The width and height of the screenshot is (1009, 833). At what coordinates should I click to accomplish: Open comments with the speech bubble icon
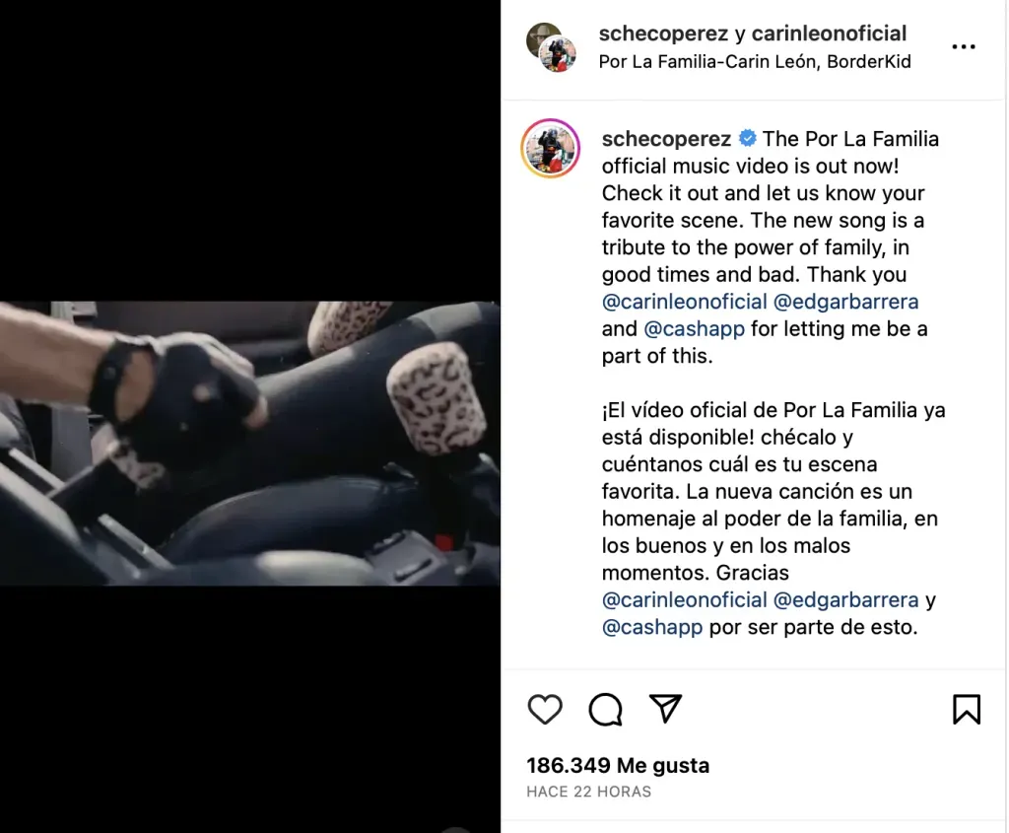pyautogui.click(x=606, y=710)
